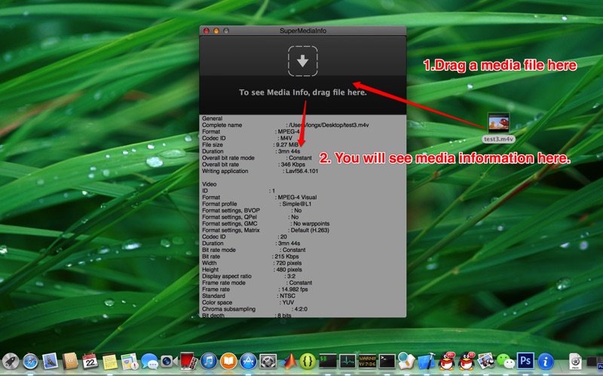Screen dimensions: 603x376
Task: Launch Xcode from the dock
Action: coord(427,362)
